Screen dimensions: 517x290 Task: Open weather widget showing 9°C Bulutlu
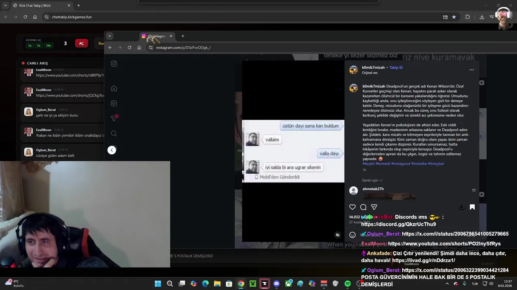15,284
